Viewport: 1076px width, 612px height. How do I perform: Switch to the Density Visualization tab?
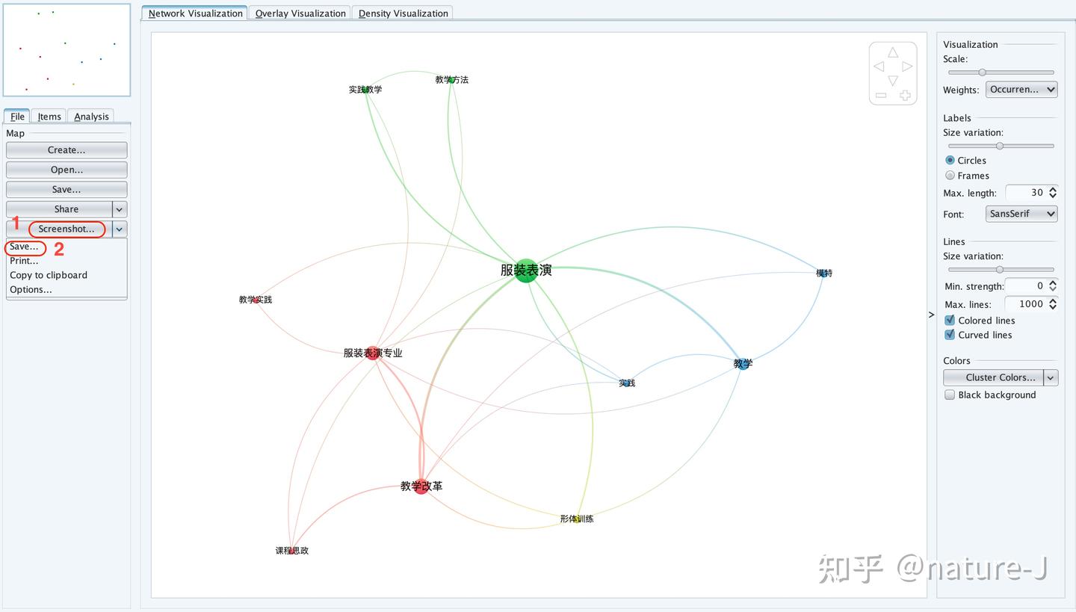pos(403,13)
